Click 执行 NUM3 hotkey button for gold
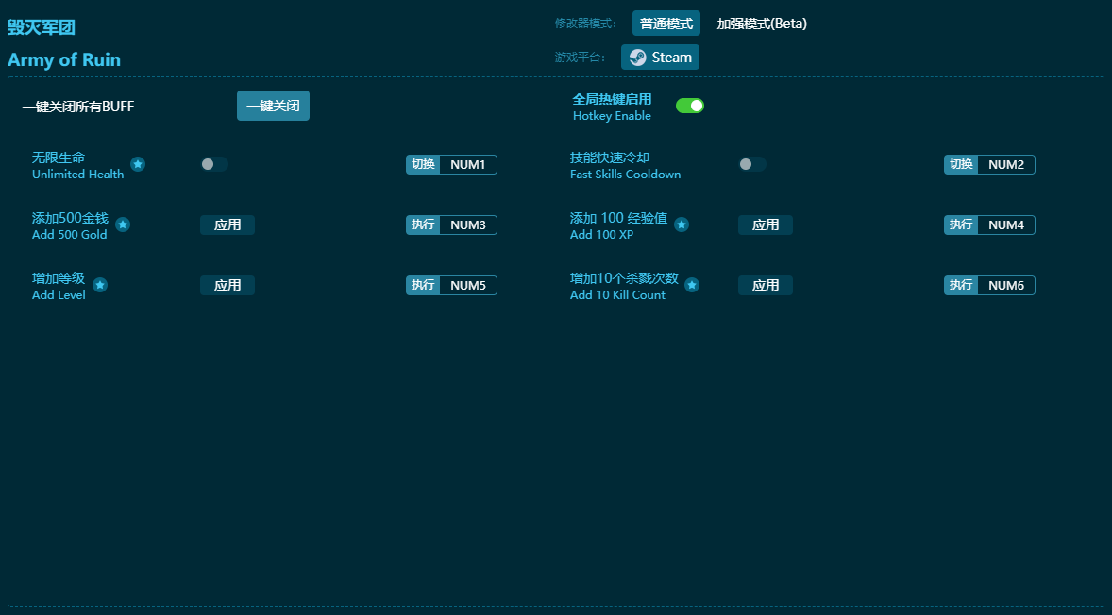Viewport: 1112px width, 615px height. [x=451, y=224]
